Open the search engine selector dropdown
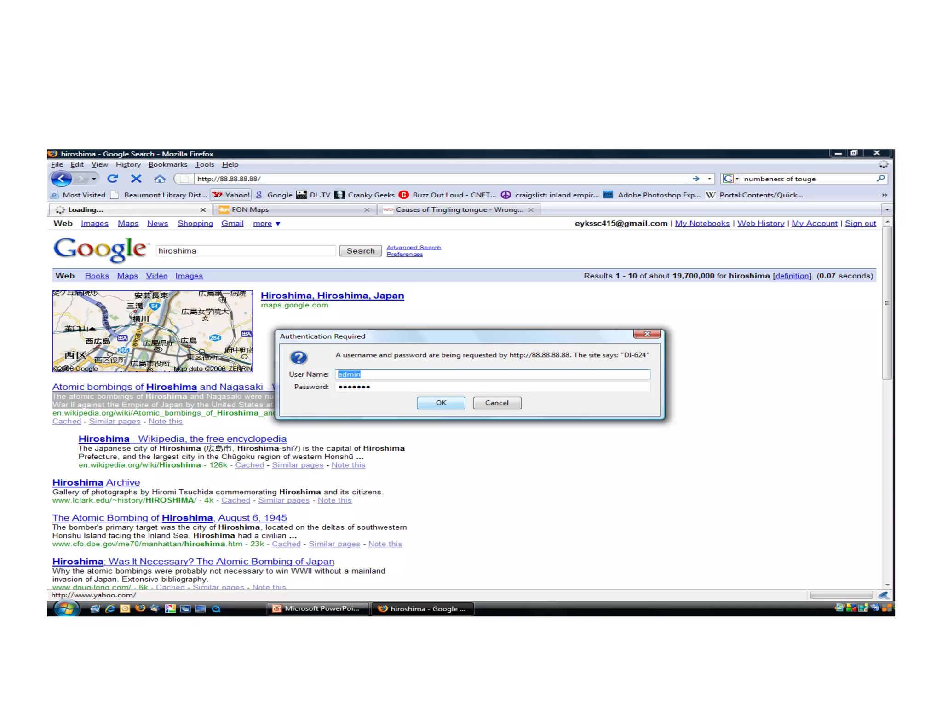 pos(731,179)
